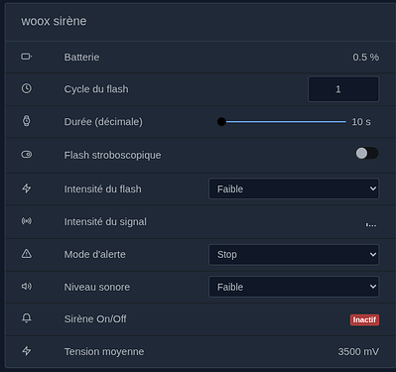Click the lightning icon beside Tension moyenne
The width and height of the screenshot is (396, 372).
[27, 351]
